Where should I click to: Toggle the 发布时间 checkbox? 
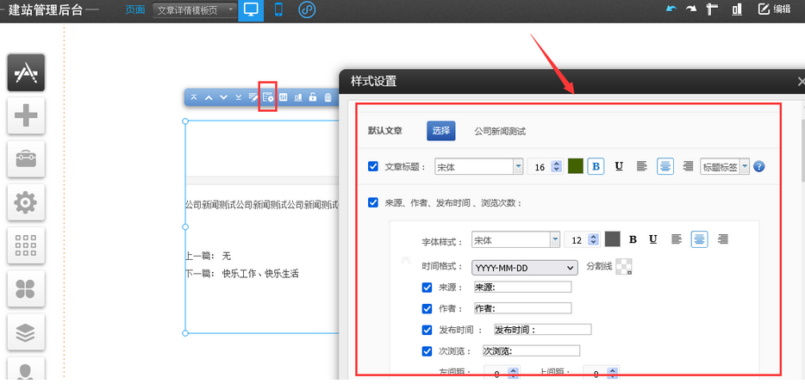coord(427,330)
